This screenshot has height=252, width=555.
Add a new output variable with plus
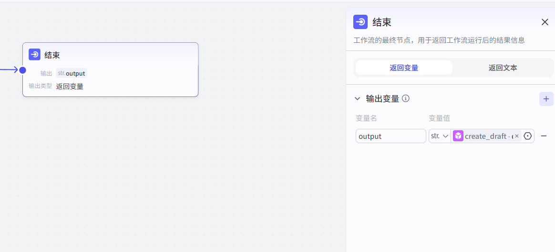coord(546,99)
